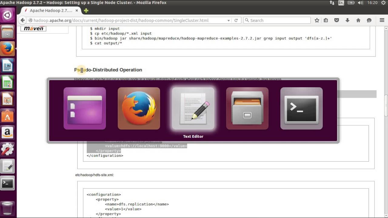Bookmark this page with the star icon
Image resolution: width=388 pixels, height=218 pixels.
pyautogui.click(x=317, y=20)
